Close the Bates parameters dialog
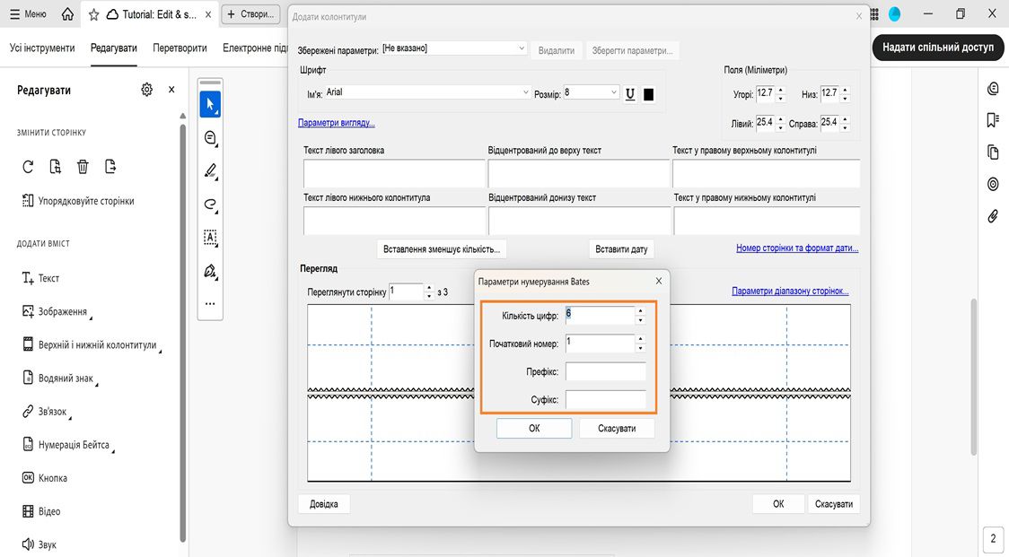The height and width of the screenshot is (557, 1009). (x=658, y=281)
